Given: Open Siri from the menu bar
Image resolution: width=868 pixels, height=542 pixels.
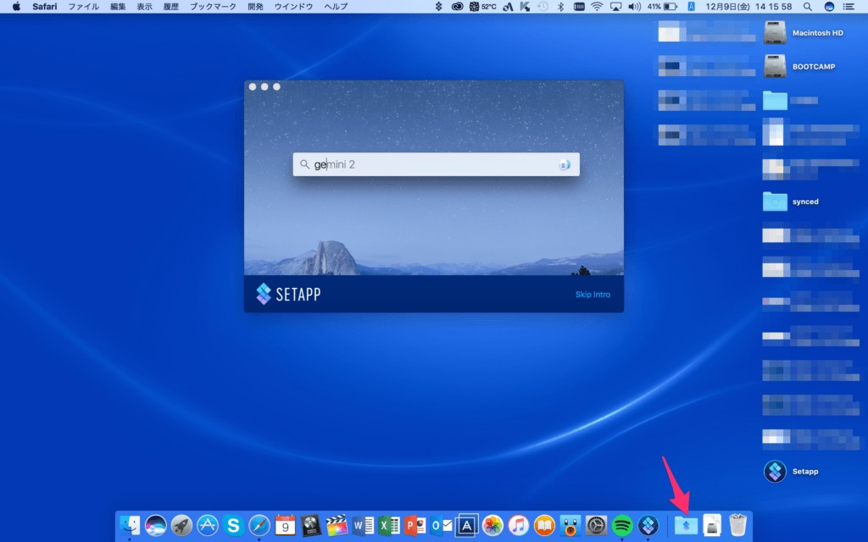Looking at the screenshot, I should tap(829, 7).
